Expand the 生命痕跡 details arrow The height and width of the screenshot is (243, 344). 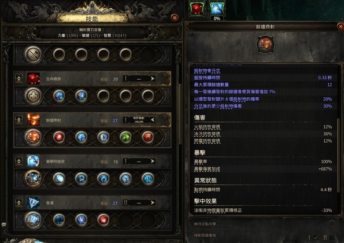(152, 78)
